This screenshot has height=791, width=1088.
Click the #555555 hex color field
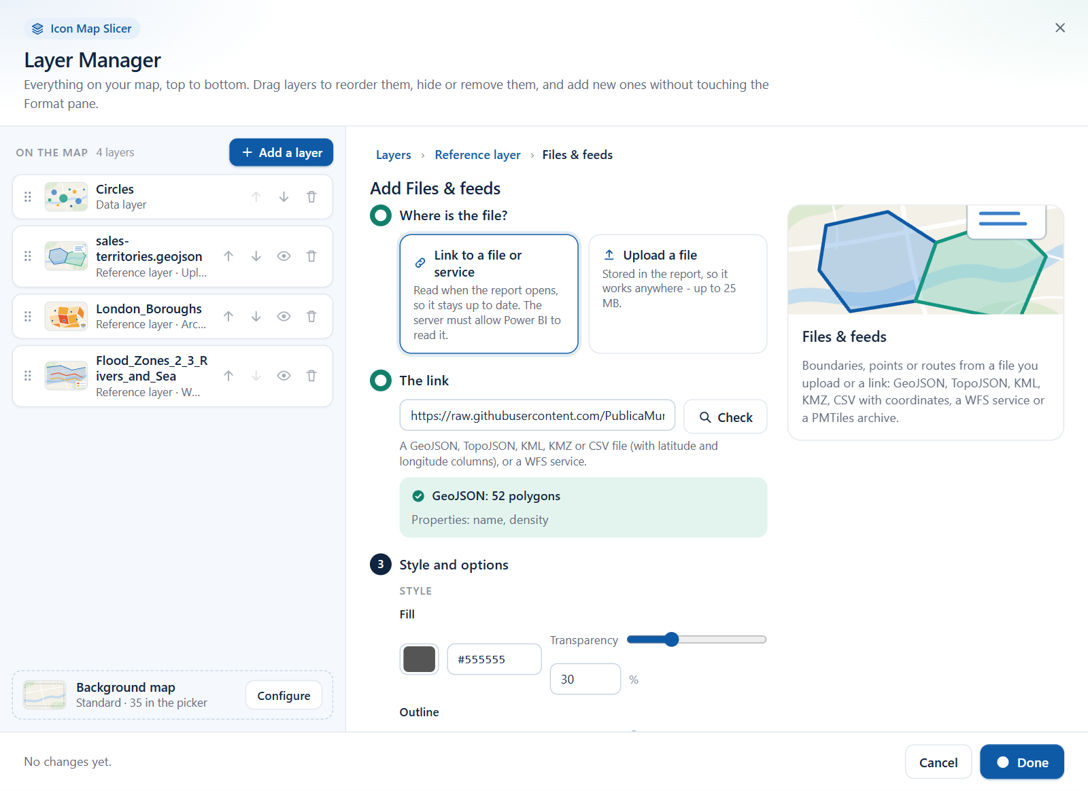coord(494,659)
